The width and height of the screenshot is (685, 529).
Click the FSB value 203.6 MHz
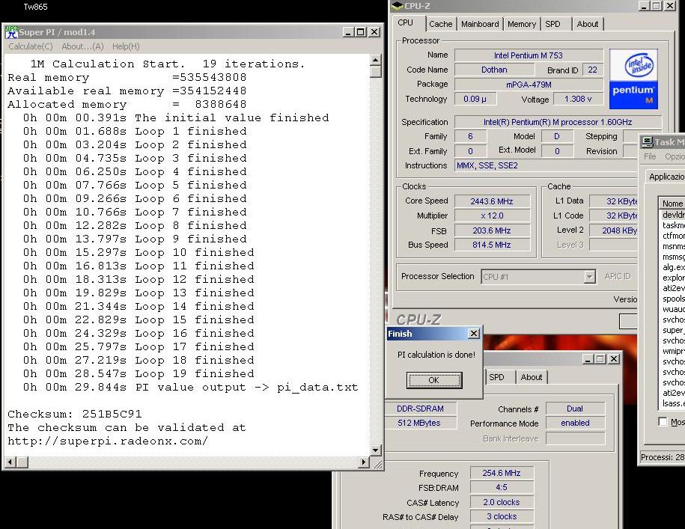tap(492, 230)
